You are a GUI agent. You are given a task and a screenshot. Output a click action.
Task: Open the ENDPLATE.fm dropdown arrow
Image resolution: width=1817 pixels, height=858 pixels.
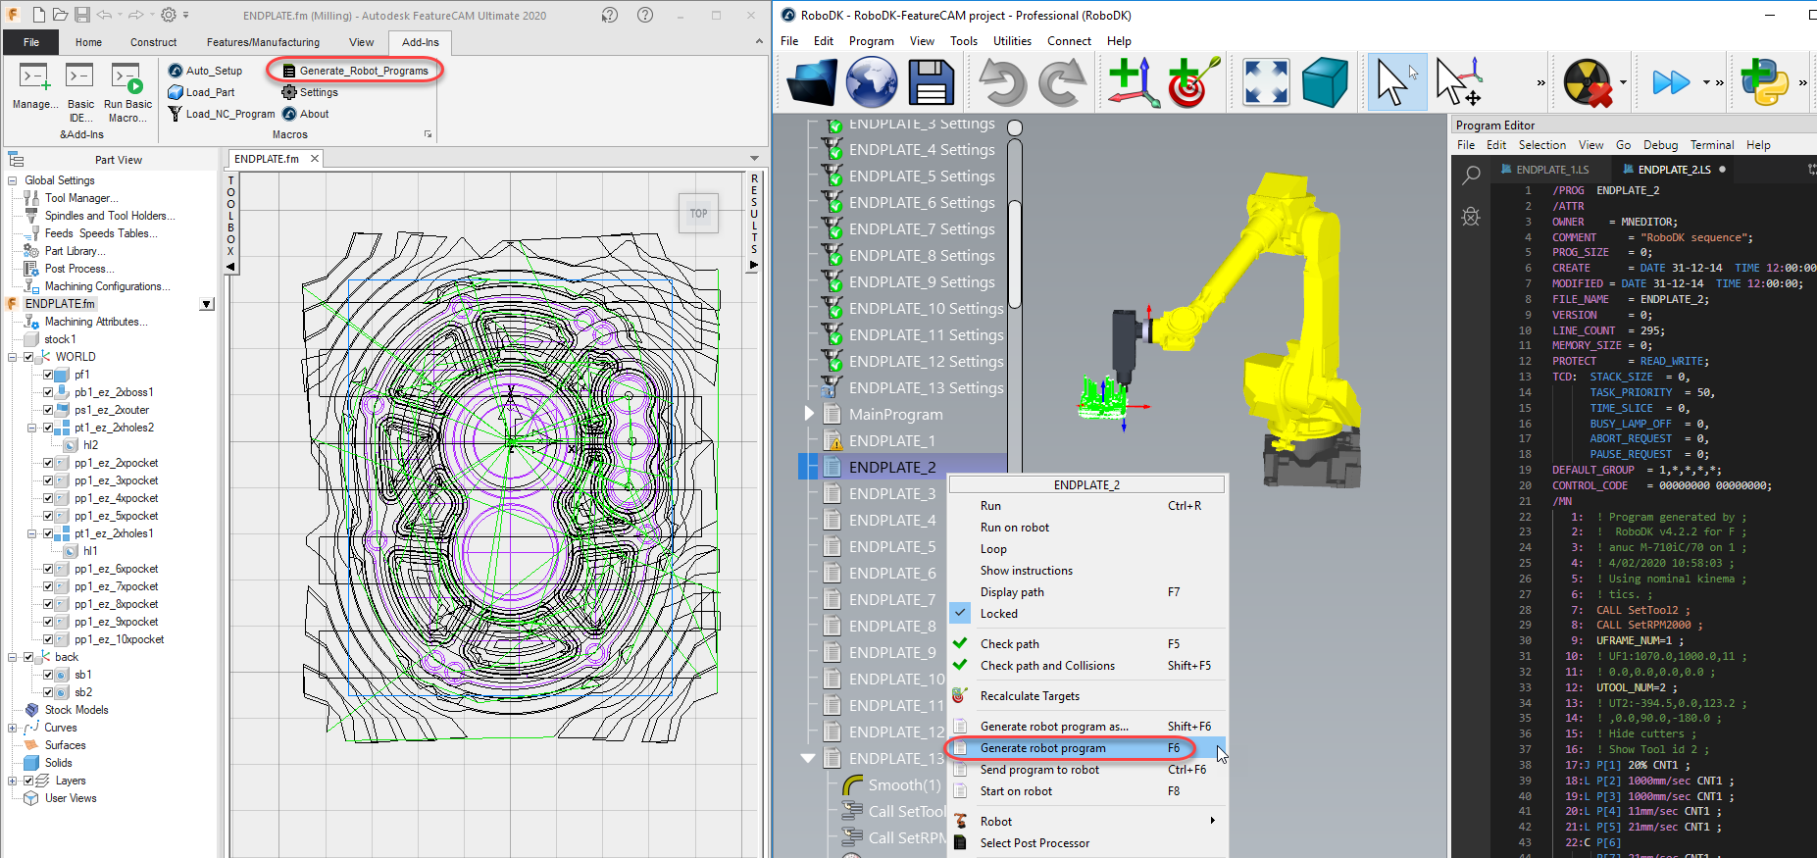[206, 304]
